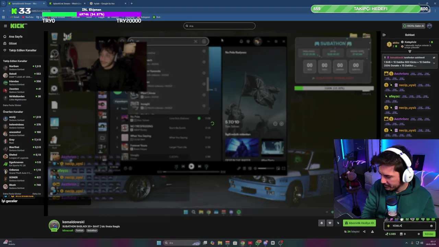Collapse the Sohbet chat panel

click(x=384, y=35)
